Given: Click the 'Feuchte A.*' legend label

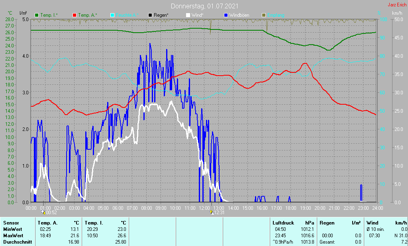Looking at the screenshot, I should tap(127, 15).
